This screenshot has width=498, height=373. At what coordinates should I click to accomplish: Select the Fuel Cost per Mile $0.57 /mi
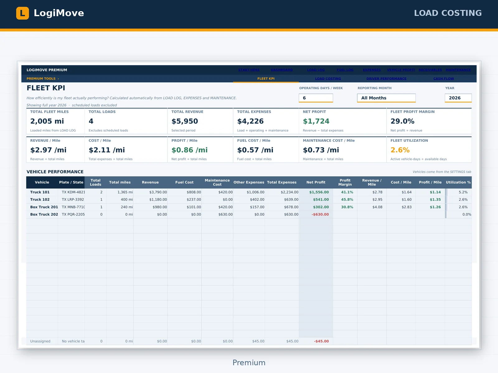click(x=255, y=150)
